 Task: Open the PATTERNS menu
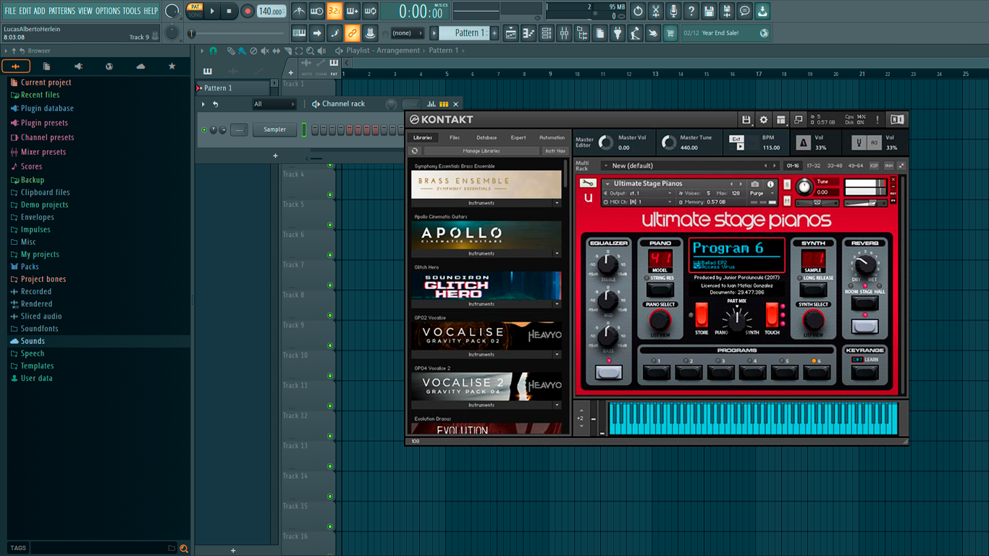(62, 11)
